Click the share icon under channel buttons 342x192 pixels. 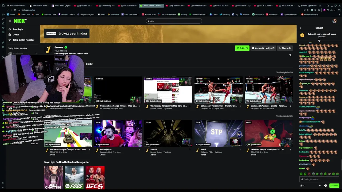[x=290, y=55]
